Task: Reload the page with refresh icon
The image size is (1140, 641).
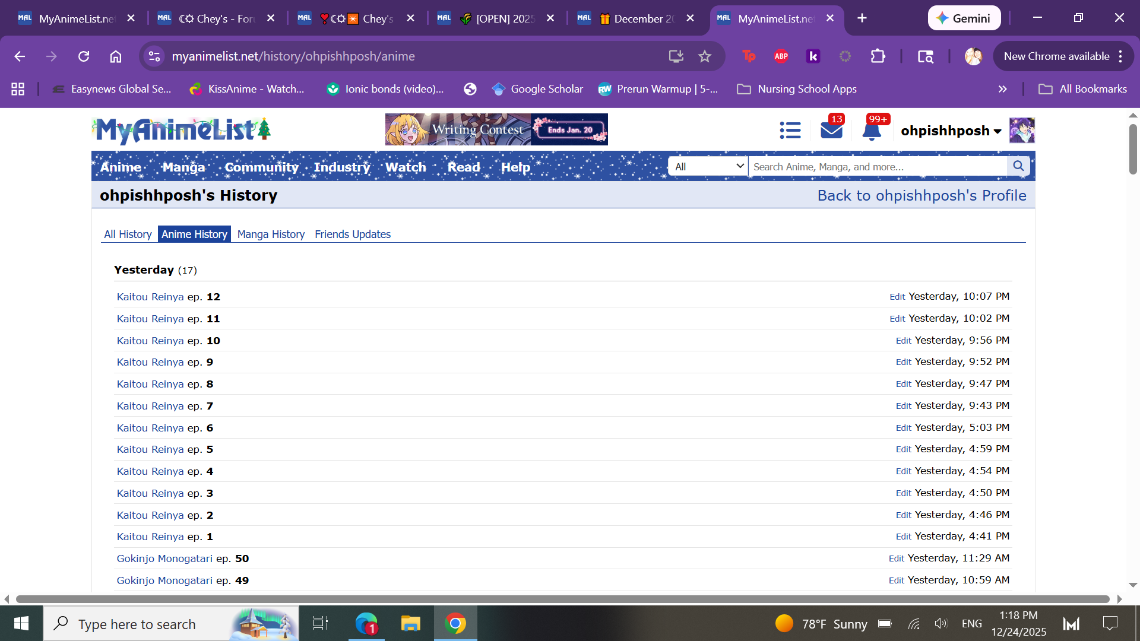Action: (x=84, y=56)
